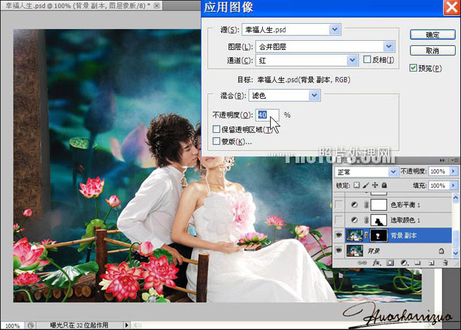This screenshot has width=461, height=330.
Task: Click the lock image pixels brush icon
Action: point(366,185)
